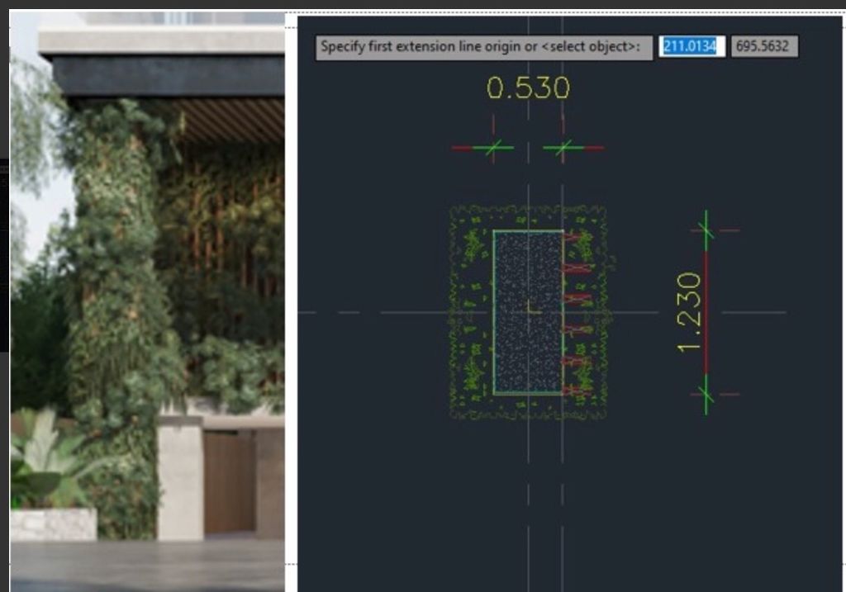846x592 pixels.
Task: Click the 'Specify first extension line origin' prompt
Action: (x=483, y=48)
